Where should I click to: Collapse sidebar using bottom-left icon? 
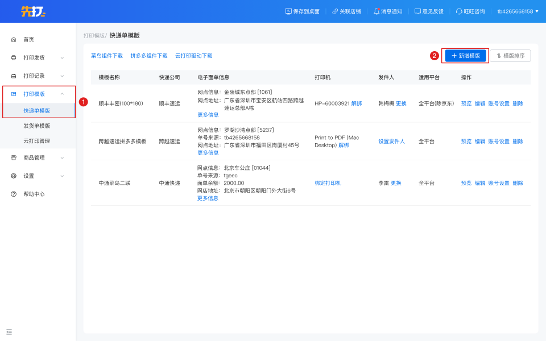(9, 331)
